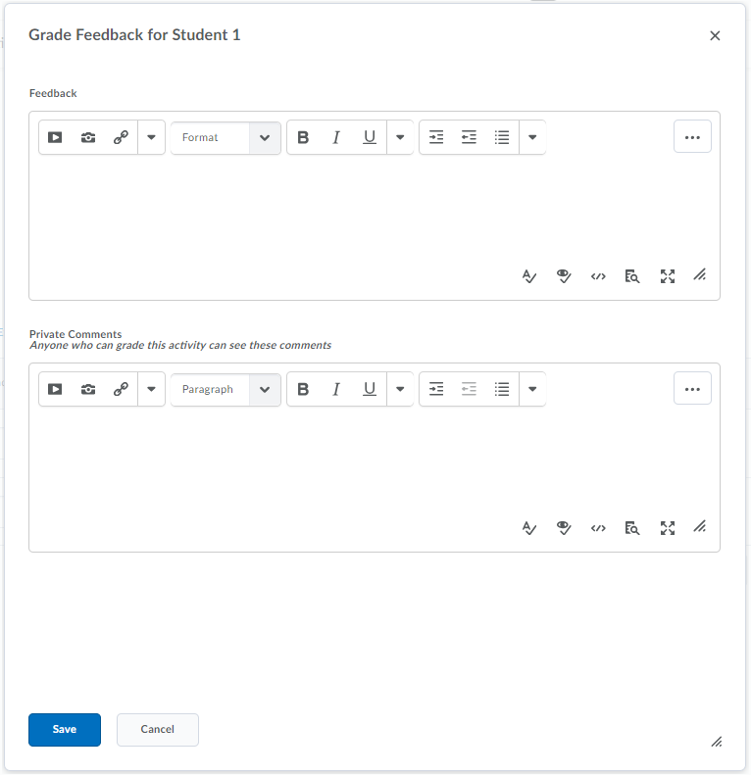Toggle Bold in the Feedback toolbar
The width and height of the screenshot is (751, 775).
303,138
